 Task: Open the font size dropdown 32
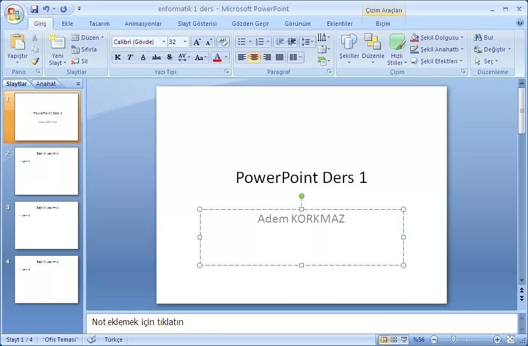coord(185,42)
